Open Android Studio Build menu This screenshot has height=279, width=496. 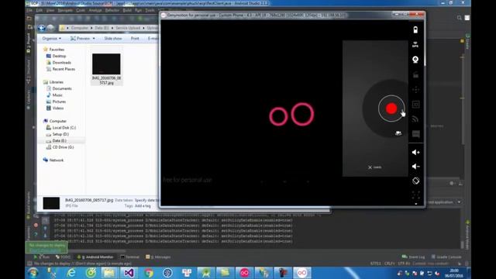click(127, 10)
